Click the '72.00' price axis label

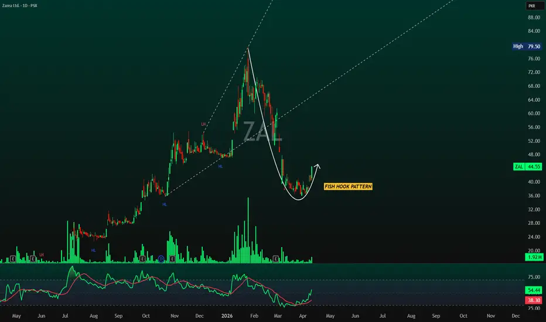(x=534, y=72)
